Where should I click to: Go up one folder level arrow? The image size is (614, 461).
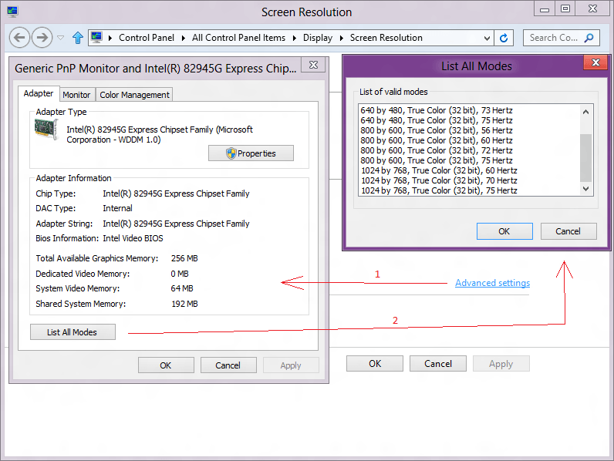pos(78,38)
